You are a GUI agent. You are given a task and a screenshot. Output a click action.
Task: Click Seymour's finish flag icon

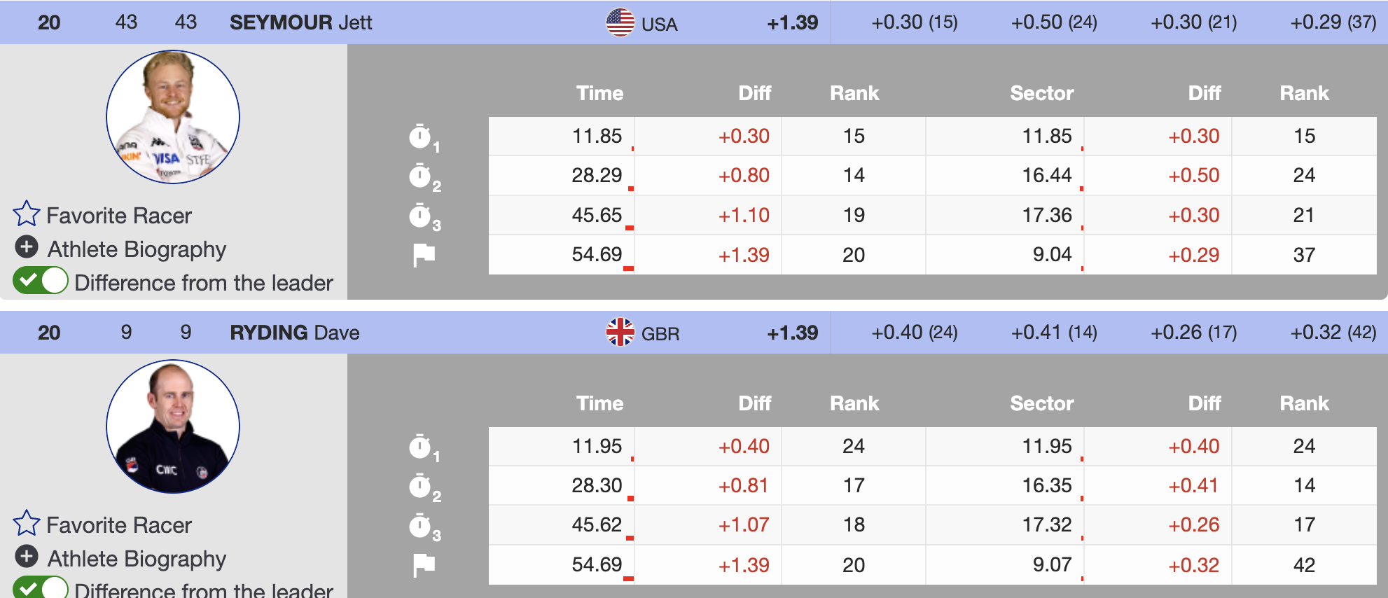tap(424, 255)
